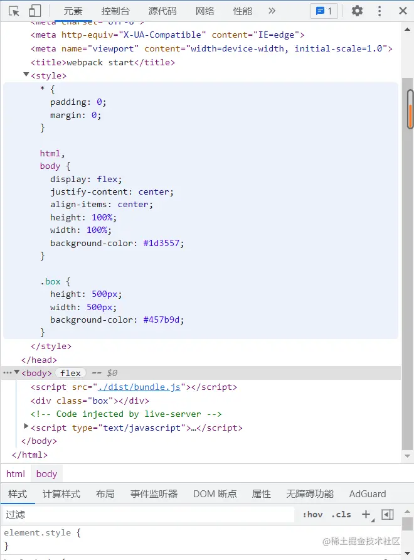The height and width of the screenshot is (560, 414).
Task: Open the 布局 tab
Action: point(105,494)
